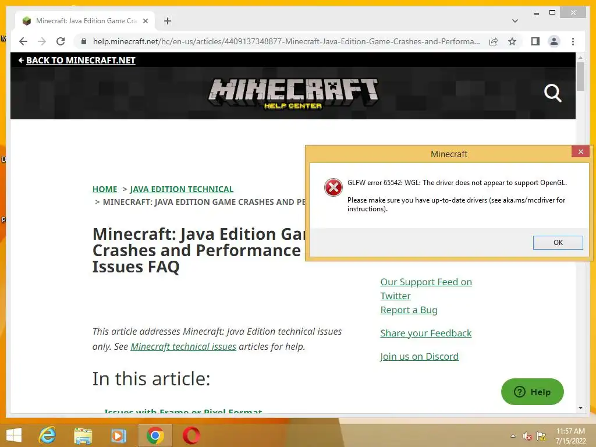Open Our Support Feed on Twitter link
Screen dimensions: 596x447
(425, 289)
